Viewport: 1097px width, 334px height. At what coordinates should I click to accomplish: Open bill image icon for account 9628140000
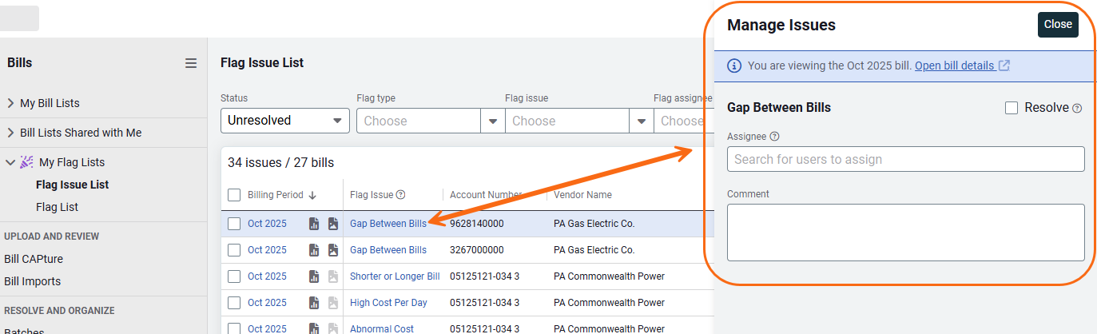[333, 224]
